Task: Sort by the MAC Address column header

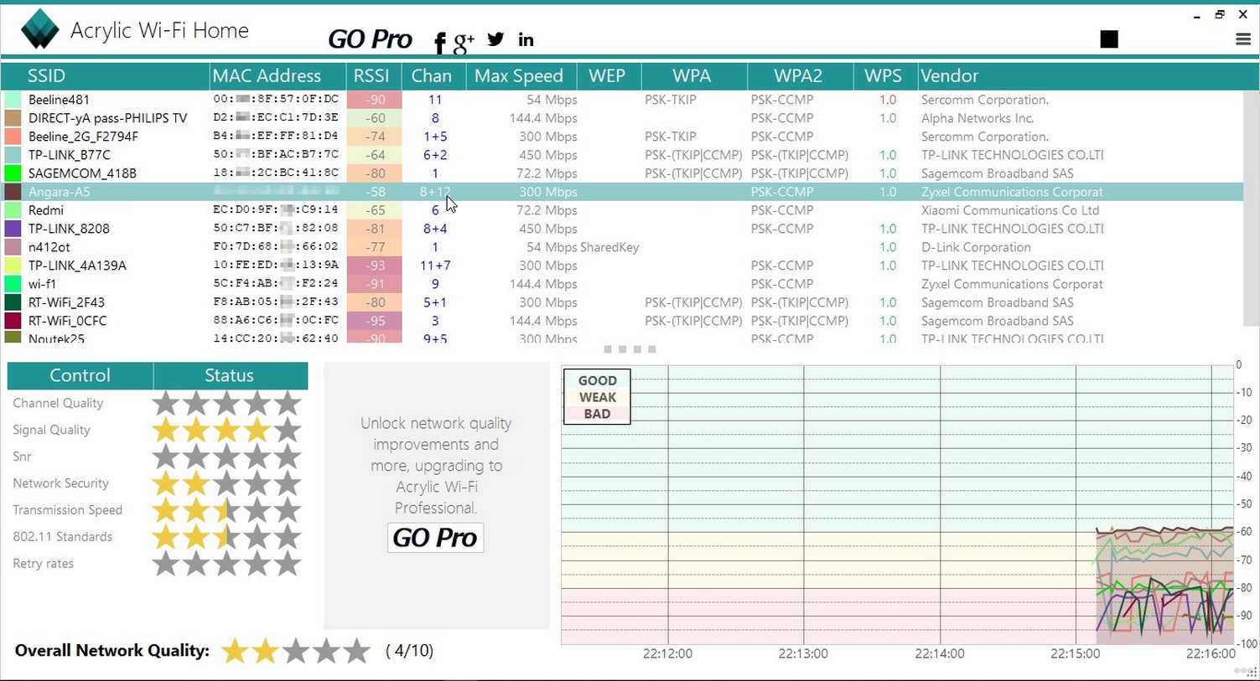Action: [x=278, y=75]
